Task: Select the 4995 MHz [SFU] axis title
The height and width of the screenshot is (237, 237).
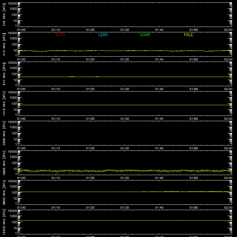Action: pos(4,163)
